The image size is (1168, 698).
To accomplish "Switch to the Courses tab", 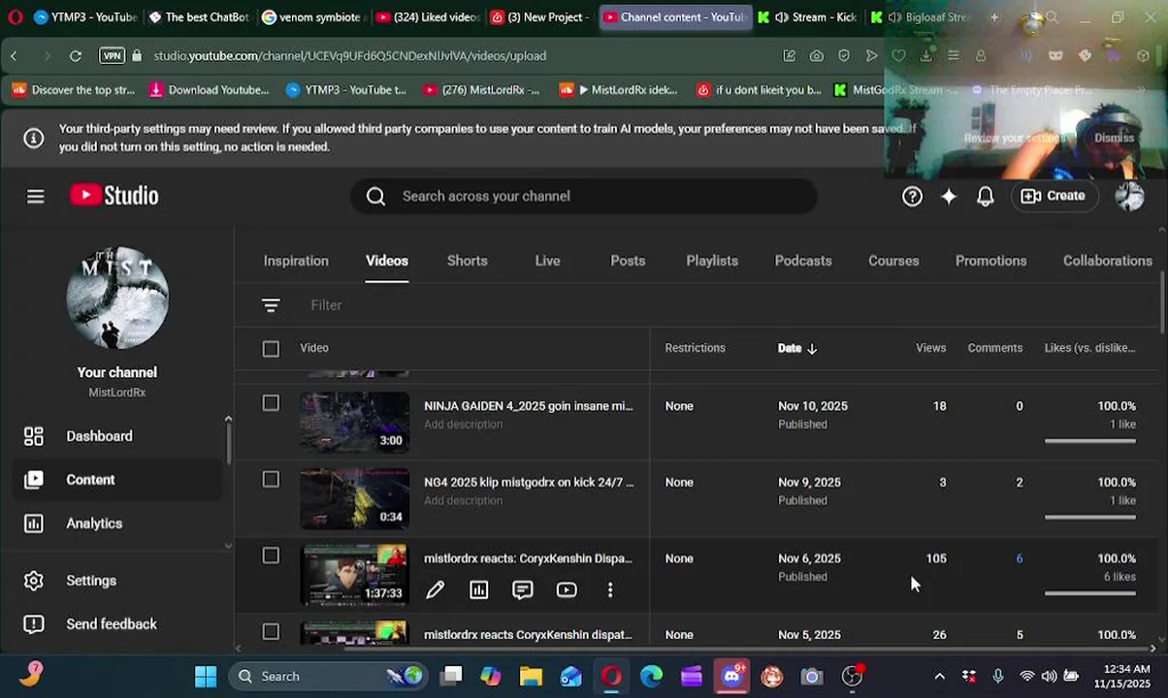I will click(x=893, y=261).
